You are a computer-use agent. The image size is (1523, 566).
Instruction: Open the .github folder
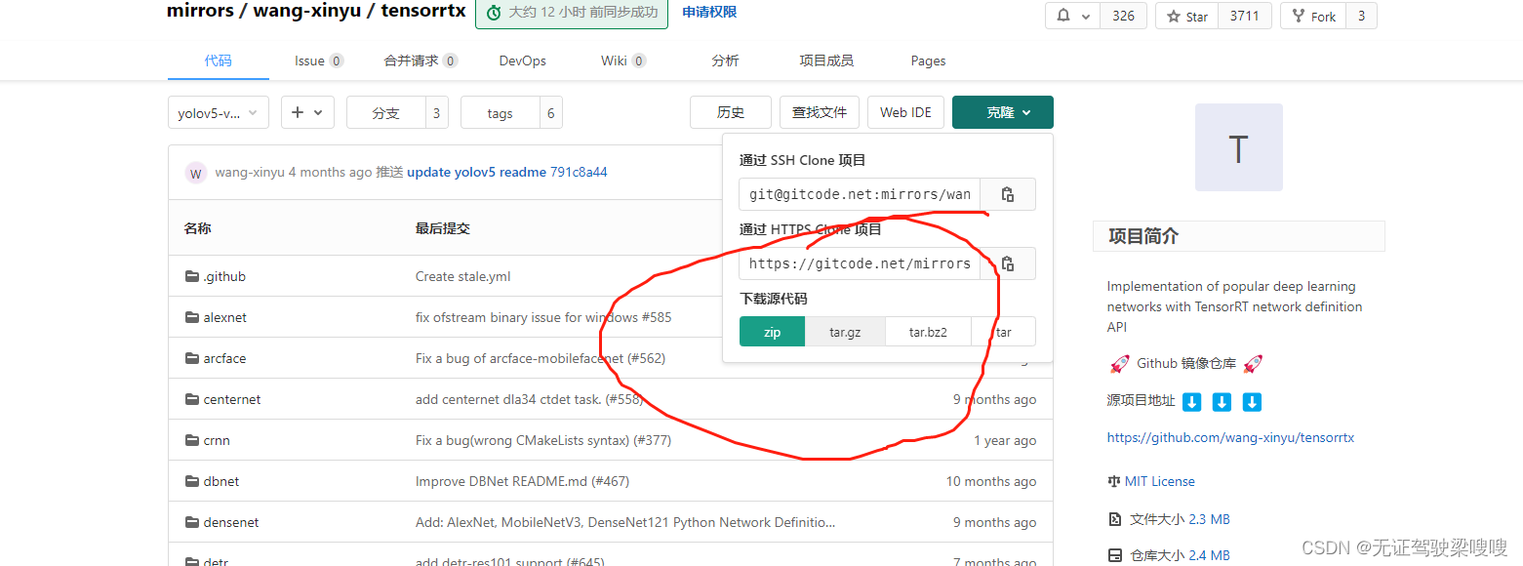224,276
